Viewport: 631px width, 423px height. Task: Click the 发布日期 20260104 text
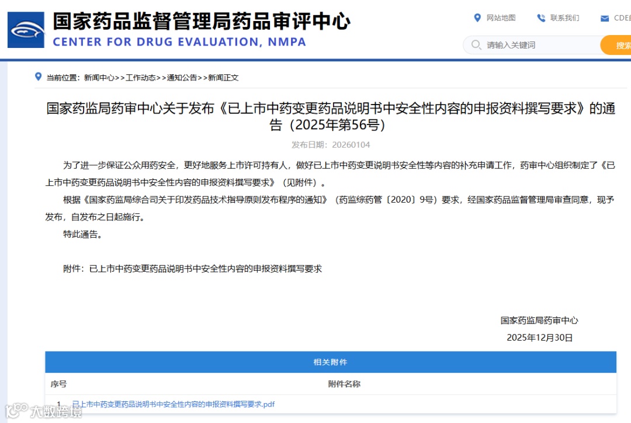[x=331, y=144]
